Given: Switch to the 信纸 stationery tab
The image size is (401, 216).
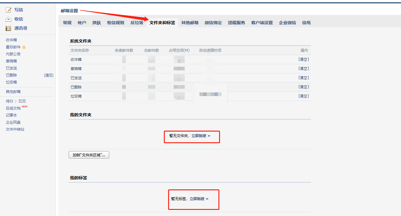Looking at the screenshot, I should click(307, 23).
